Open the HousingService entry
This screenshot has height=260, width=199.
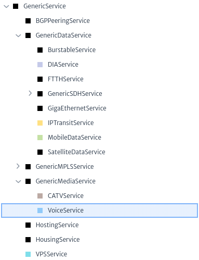click(58, 240)
